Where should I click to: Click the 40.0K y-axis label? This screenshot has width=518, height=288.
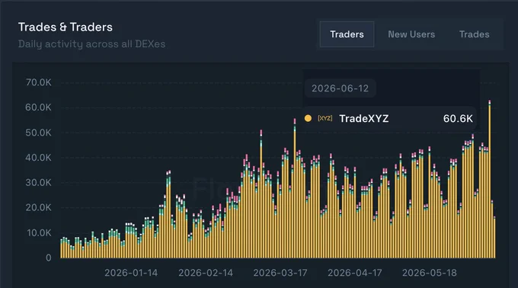pyautogui.click(x=39, y=158)
